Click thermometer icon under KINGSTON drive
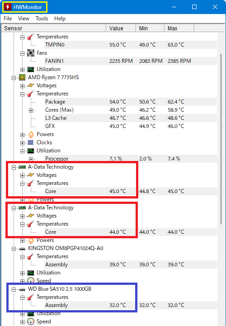The width and height of the screenshot is (226, 326). (31, 256)
